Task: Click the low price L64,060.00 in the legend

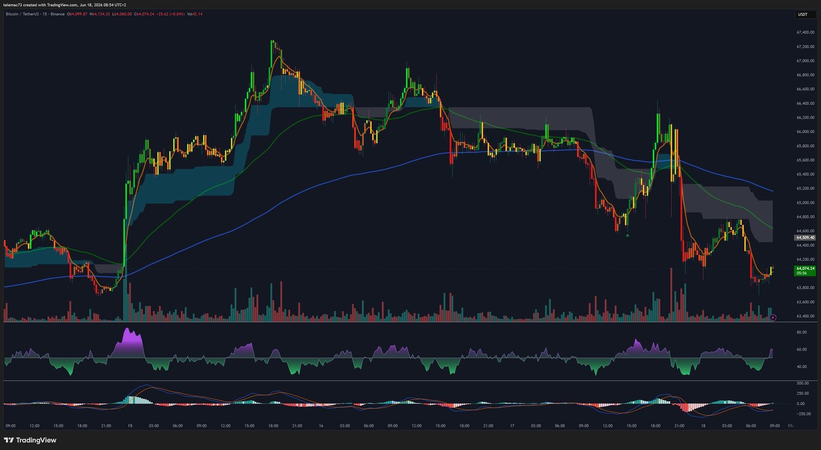Action: point(122,14)
